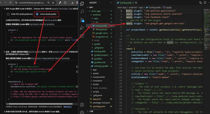Open the Extensions view in activity bar

coord(82,36)
